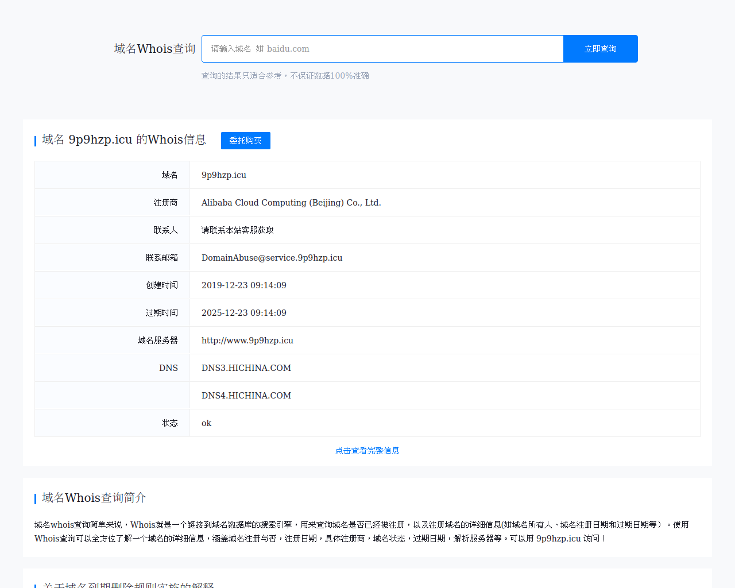
Task: Select the expiry date 2025-12-23 09:14:09
Action: [244, 313]
